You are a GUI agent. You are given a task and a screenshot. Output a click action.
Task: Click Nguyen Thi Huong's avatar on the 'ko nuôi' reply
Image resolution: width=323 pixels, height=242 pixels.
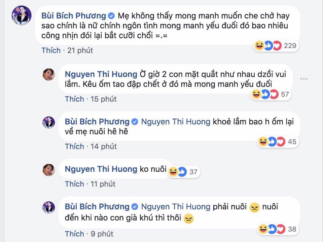tap(49, 169)
